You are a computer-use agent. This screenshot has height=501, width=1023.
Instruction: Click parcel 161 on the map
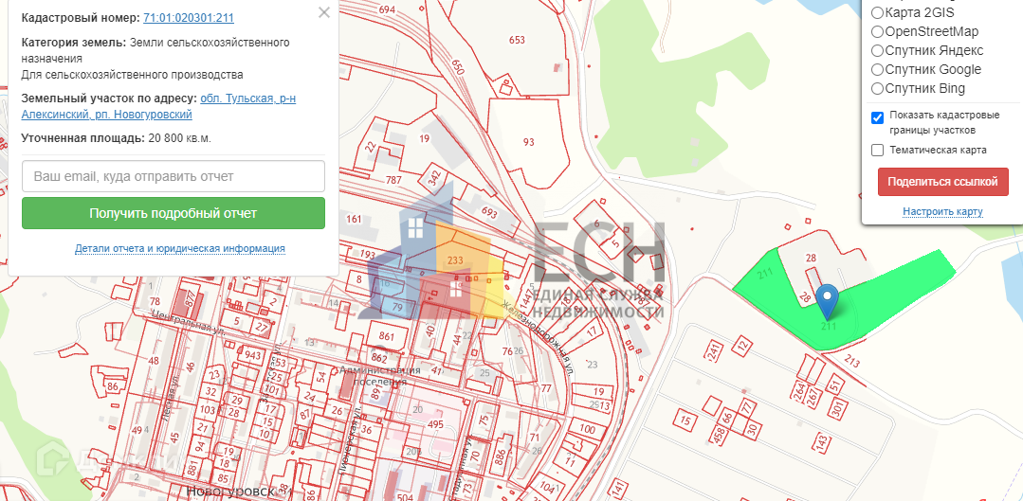click(x=353, y=218)
